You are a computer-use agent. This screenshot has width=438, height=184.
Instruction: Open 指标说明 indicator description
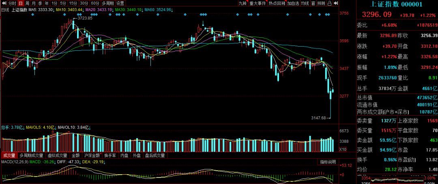[328, 162]
